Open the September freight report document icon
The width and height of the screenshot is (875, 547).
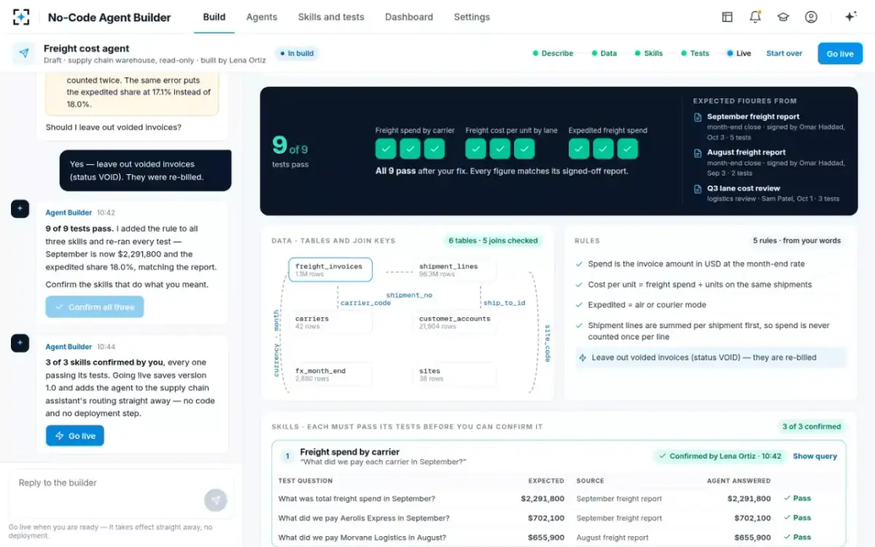(x=699, y=117)
